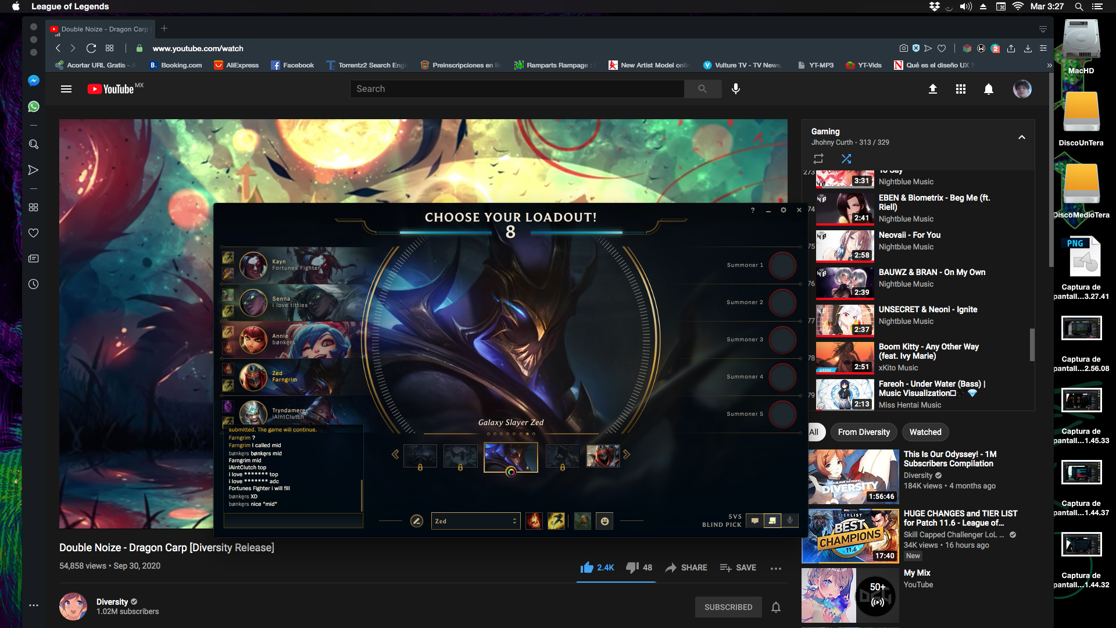
Task: Open the Messenger sidebar icon
Action: [x=34, y=81]
